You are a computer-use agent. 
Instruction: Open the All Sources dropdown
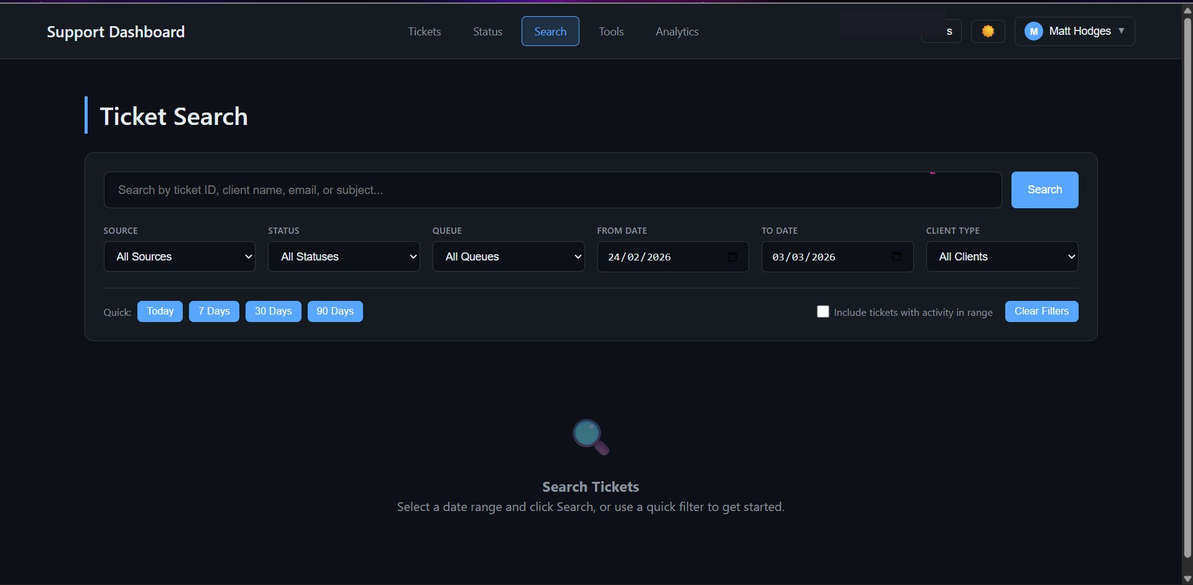coord(179,256)
